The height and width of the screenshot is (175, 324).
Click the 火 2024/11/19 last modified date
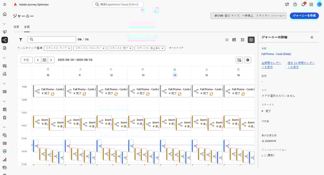(269, 141)
